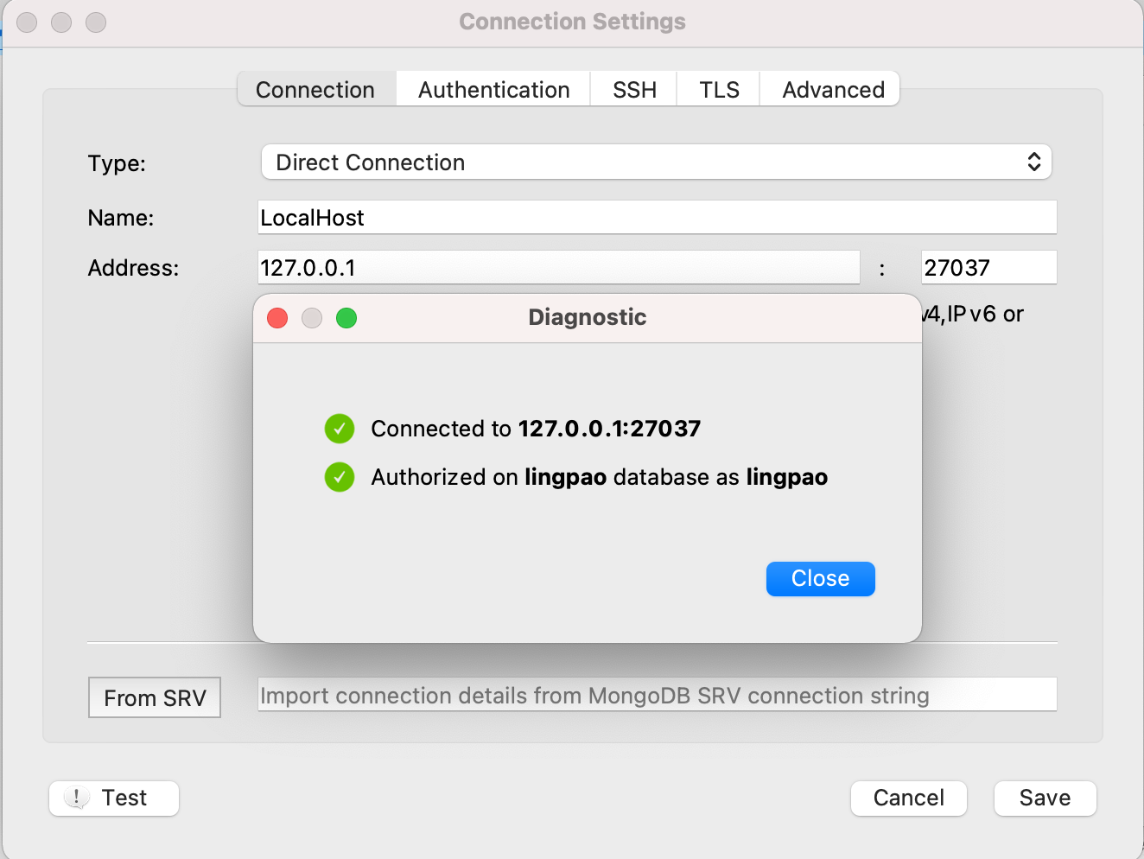Close the Diagnostic dialog with Close button
The height and width of the screenshot is (859, 1144).
[x=820, y=578]
